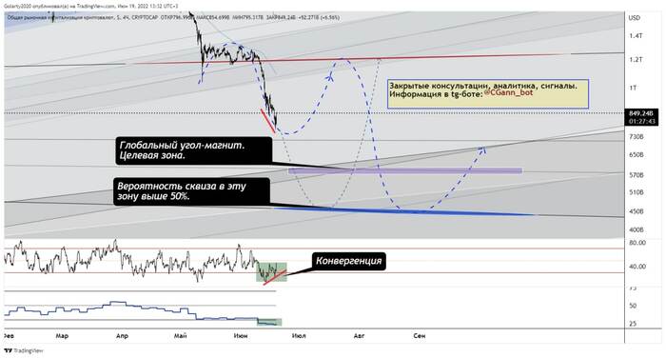Viewport: 666px width, 358px height.
Task: Click the 25 level on lower indicator axis
Action: [x=633, y=324]
